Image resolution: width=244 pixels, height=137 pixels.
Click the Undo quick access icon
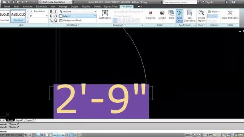27,2
